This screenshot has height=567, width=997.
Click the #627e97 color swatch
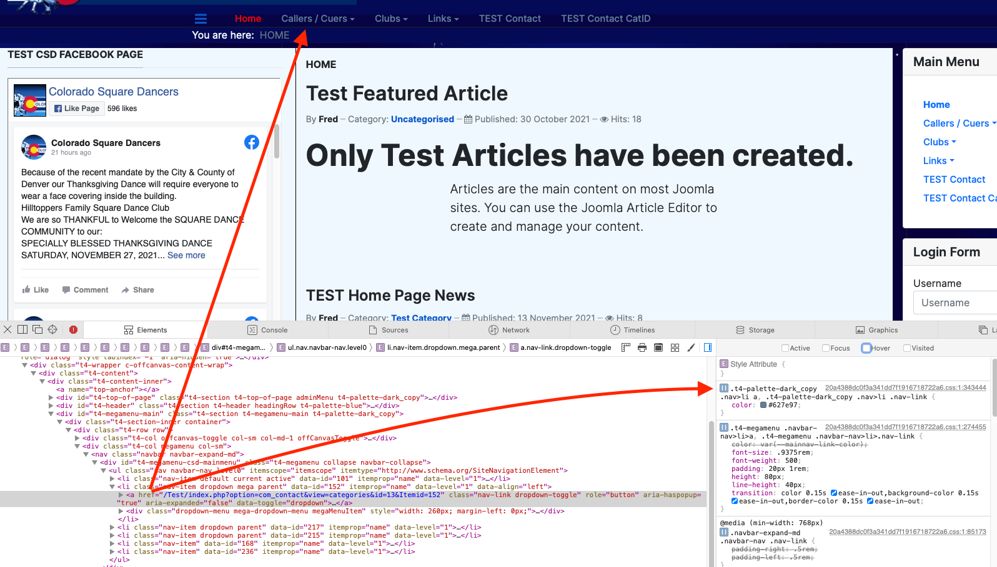tap(763, 405)
